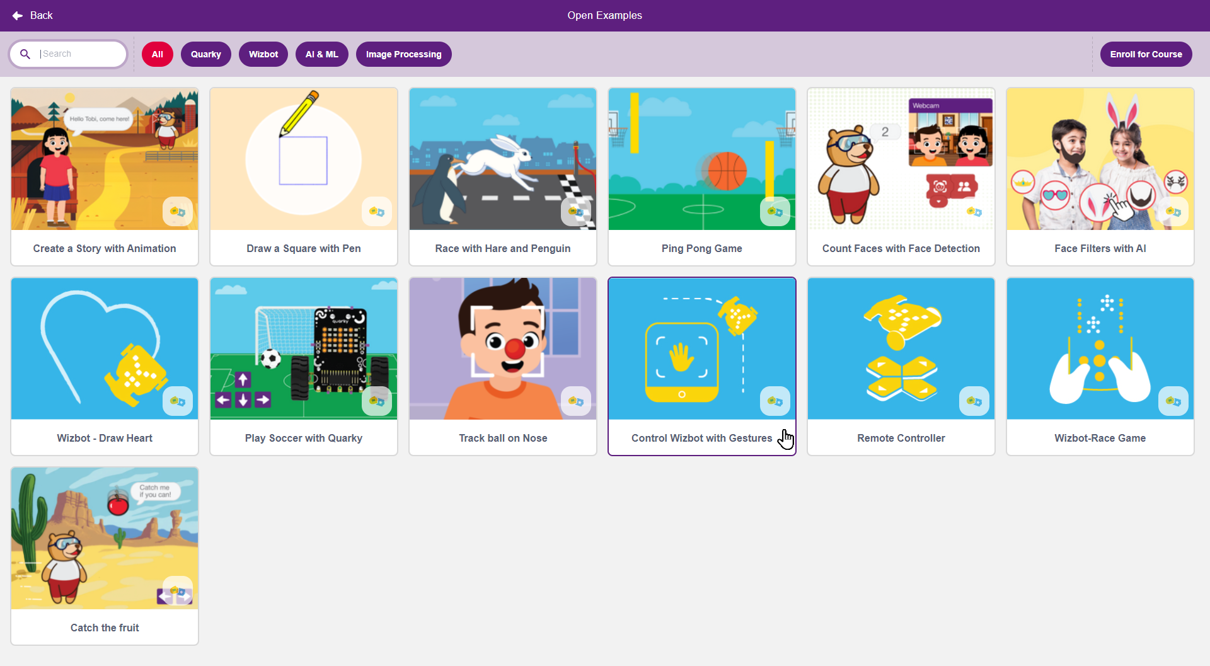Image resolution: width=1210 pixels, height=666 pixels.
Task: Type in the Search field
Action: (x=81, y=54)
